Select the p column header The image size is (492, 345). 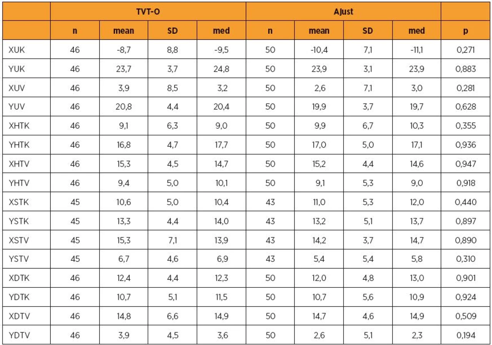pyautogui.click(x=465, y=31)
